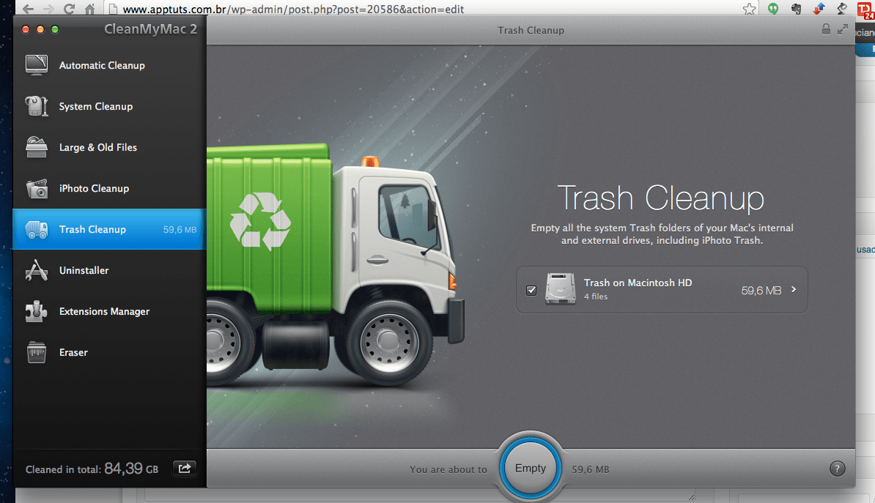Expand Trash on Macintosh HD details chevron

[x=794, y=289]
